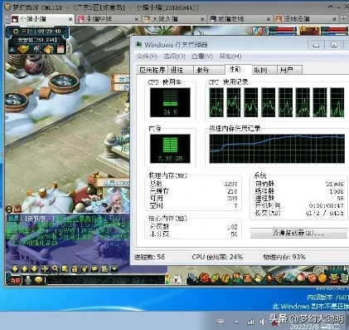Switch to the 应用程序 tab in Task Manager
The height and width of the screenshot is (330, 349).
[153, 70]
